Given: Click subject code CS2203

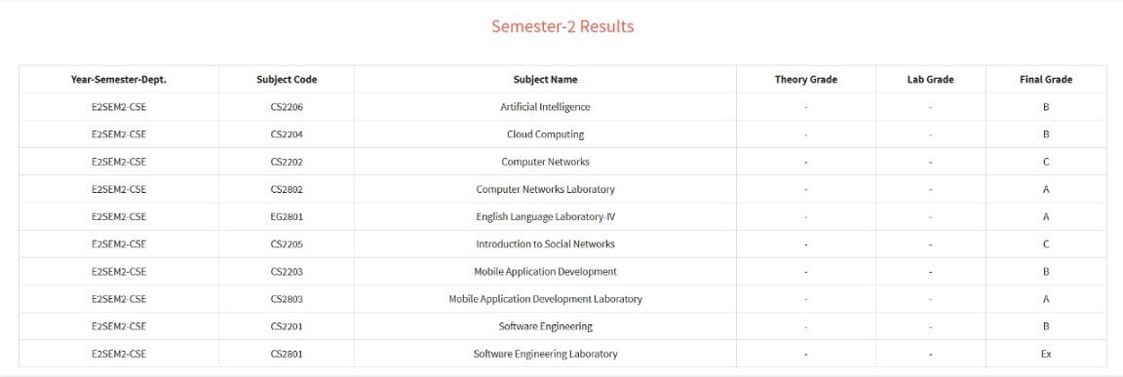Looking at the screenshot, I should pos(287,271).
